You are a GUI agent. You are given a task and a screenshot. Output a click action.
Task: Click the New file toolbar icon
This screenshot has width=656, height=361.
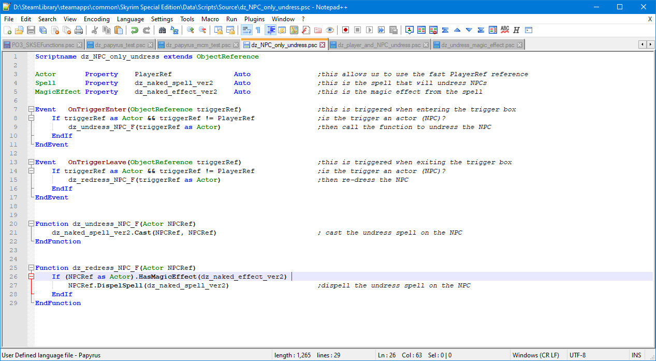click(x=8, y=30)
